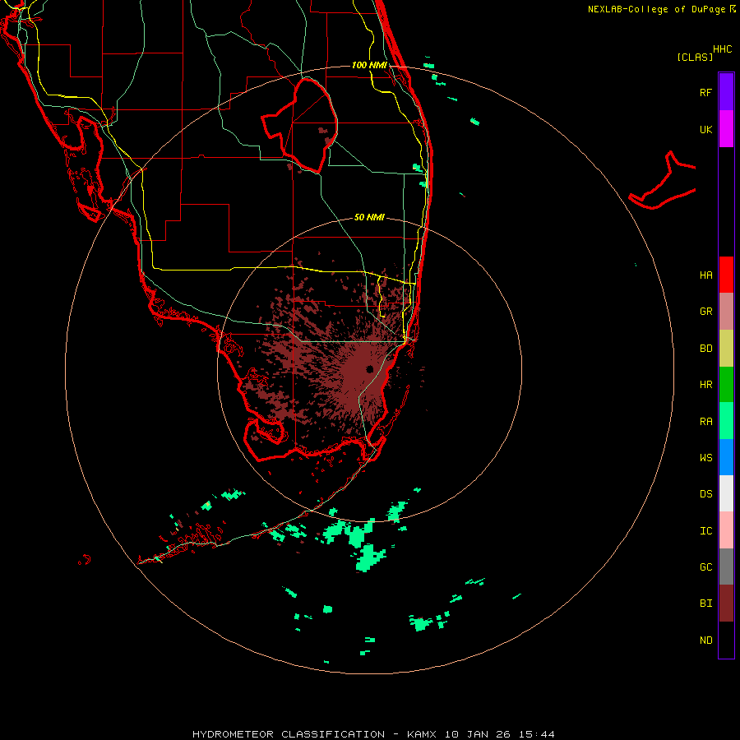Pick the bright green RA swatch

(x=726, y=421)
